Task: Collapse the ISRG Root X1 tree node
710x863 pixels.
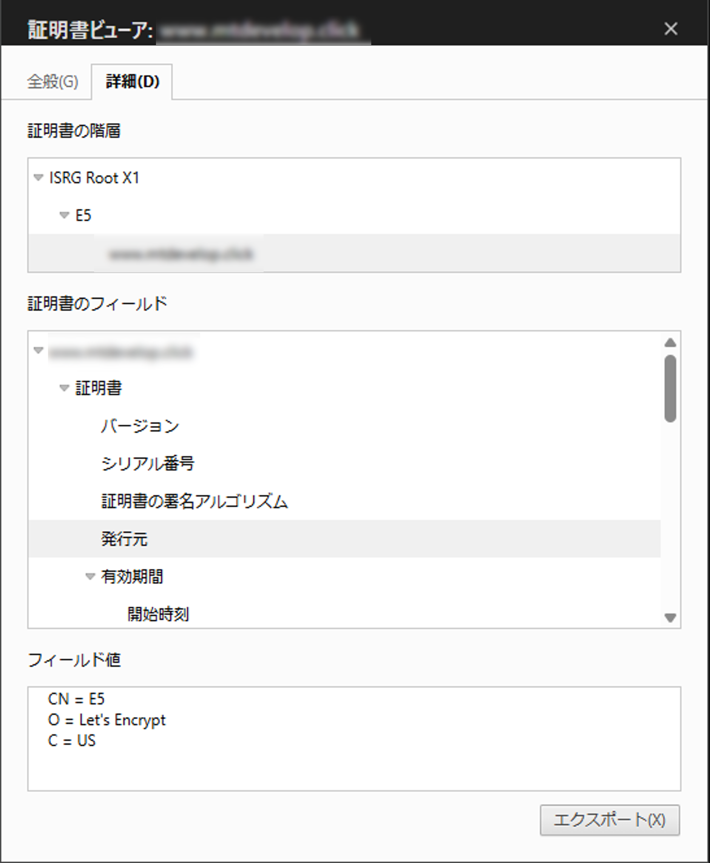Action: pos(39,178)
